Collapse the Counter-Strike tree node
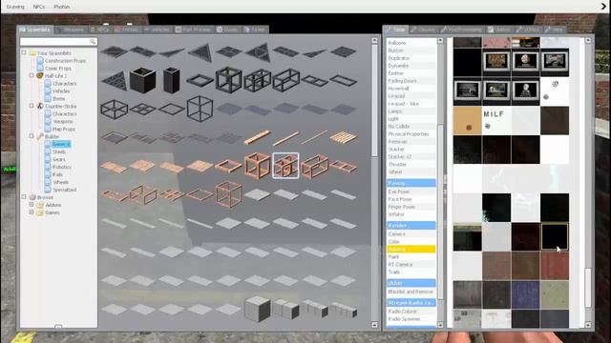The image size is (611, 343). coord(32,106)
